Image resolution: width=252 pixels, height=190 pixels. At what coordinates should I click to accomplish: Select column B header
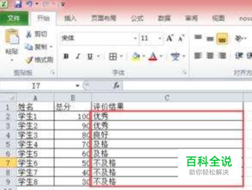[x=73, y=98]
